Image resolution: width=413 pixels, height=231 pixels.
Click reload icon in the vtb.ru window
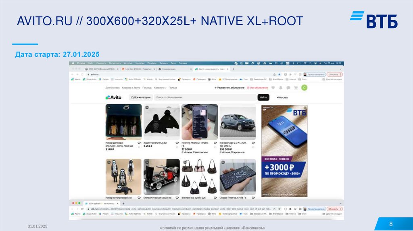click(x=82, y=209)
